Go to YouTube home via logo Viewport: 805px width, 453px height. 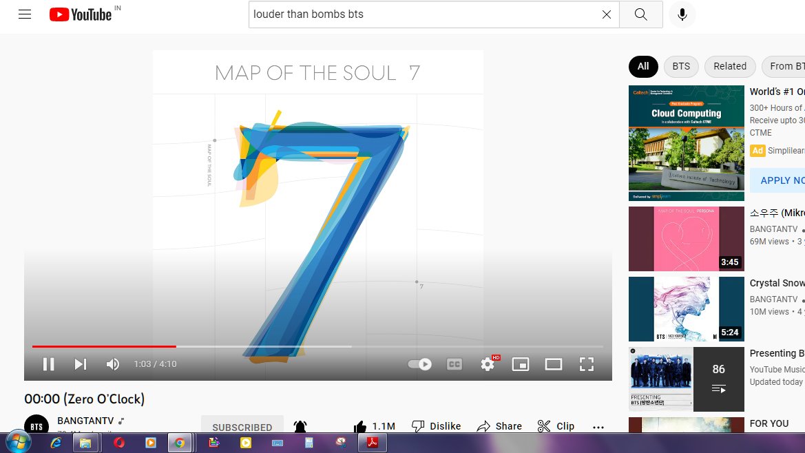coord(81,14)
